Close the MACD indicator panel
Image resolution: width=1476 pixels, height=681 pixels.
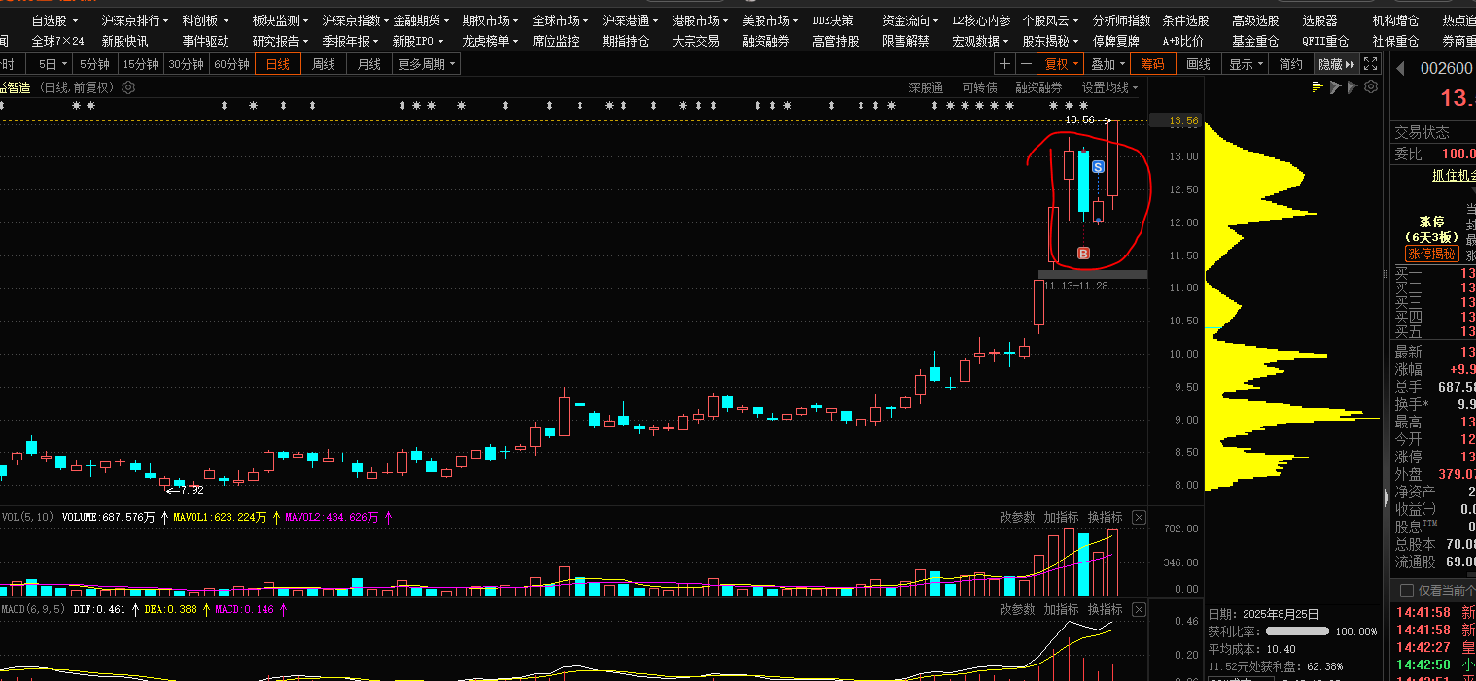[x=1140, y=609]
